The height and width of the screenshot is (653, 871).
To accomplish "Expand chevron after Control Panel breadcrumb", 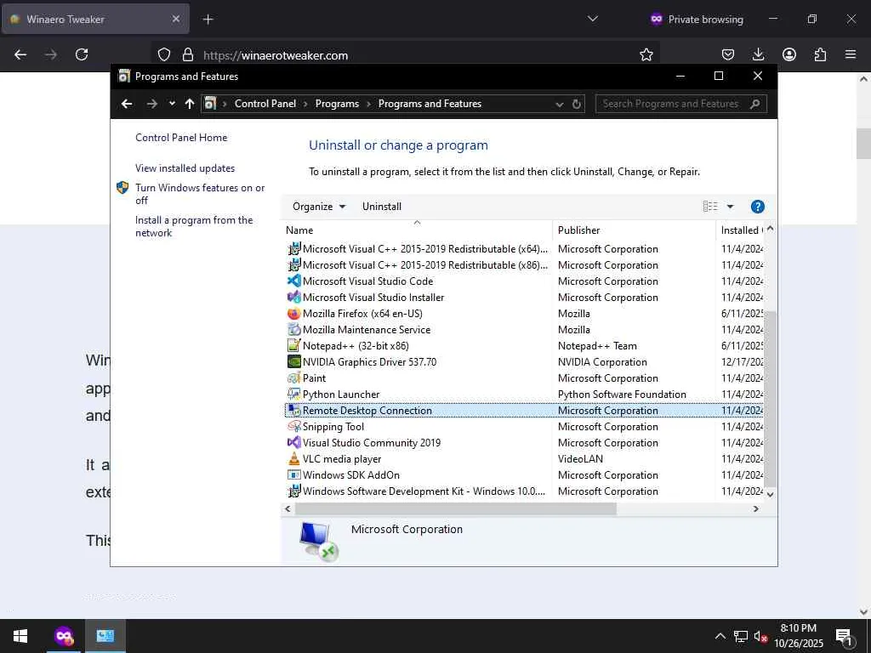I will coord(305,104).
